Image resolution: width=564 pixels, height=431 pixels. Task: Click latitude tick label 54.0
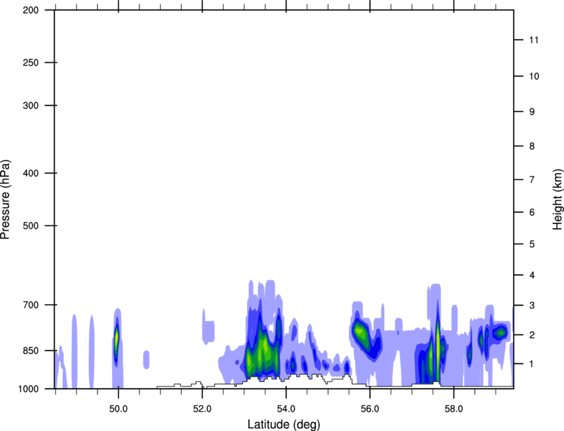(286, 409)
